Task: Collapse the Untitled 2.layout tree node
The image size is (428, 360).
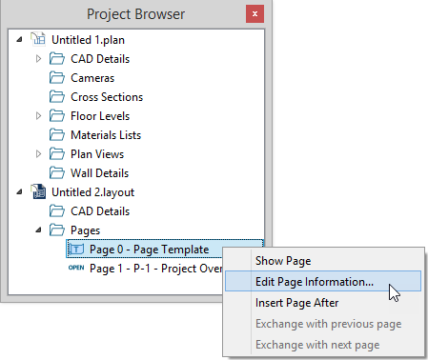Action: (20, 192)
